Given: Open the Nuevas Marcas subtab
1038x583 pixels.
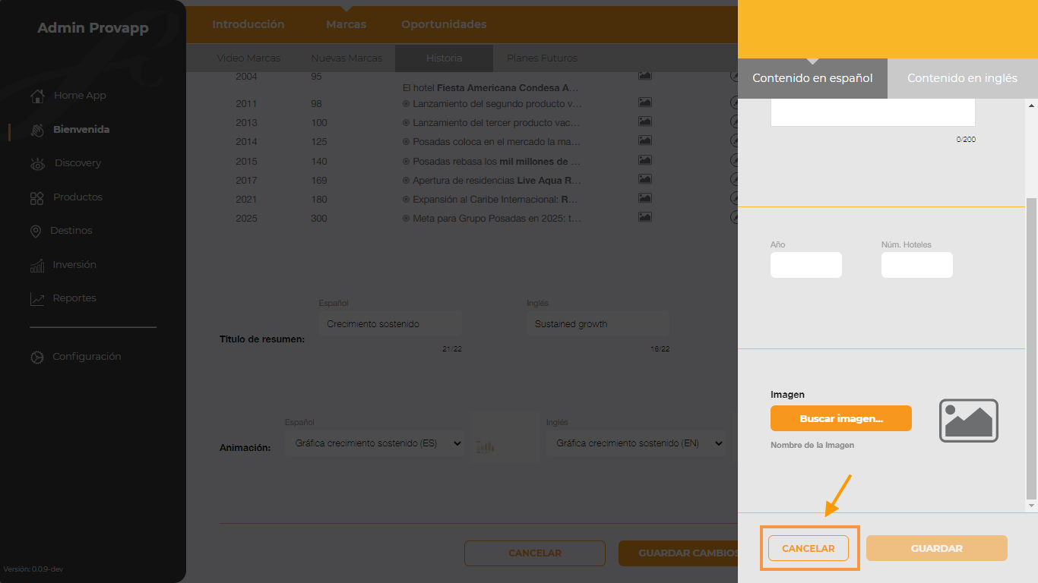Looking at the screenshot, I should click(347, 58).
